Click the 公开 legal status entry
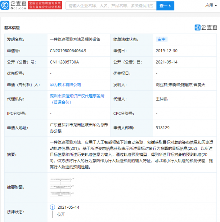Viewport: 220px width, 222px height. (61, 215)
